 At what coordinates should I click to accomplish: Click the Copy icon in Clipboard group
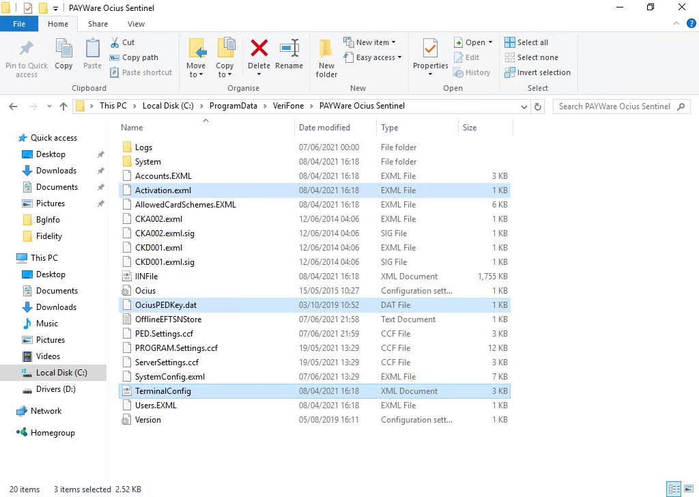coord(63,48)
